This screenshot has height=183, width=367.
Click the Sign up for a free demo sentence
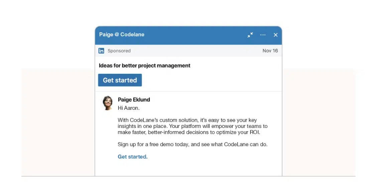[193, 145]
